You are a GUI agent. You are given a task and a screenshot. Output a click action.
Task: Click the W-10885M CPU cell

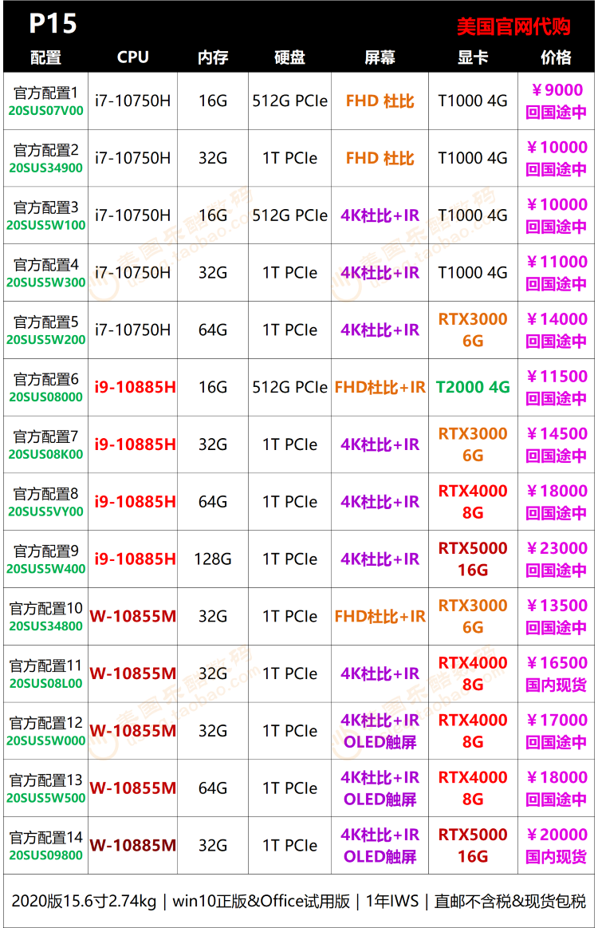(x=132, y=846)
